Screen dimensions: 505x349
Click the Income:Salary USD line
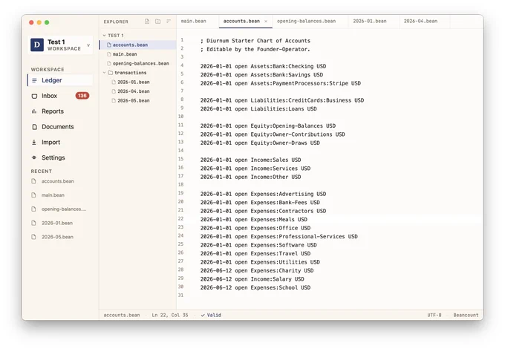(252, 279)
